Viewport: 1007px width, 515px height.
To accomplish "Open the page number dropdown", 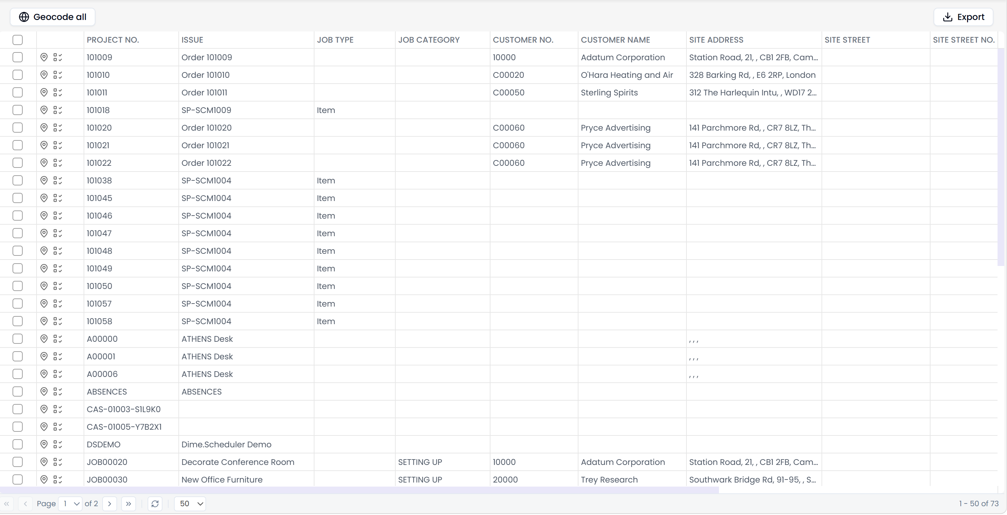I will [70, 504].
